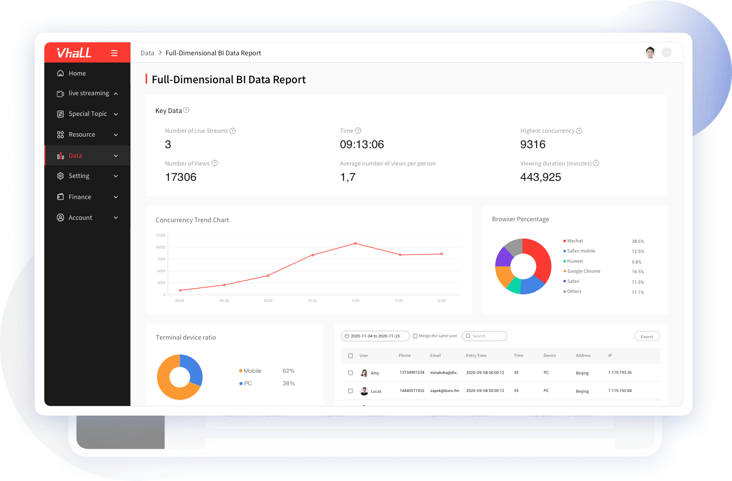Open the user avatar in top bar

(x=650, y=52)
